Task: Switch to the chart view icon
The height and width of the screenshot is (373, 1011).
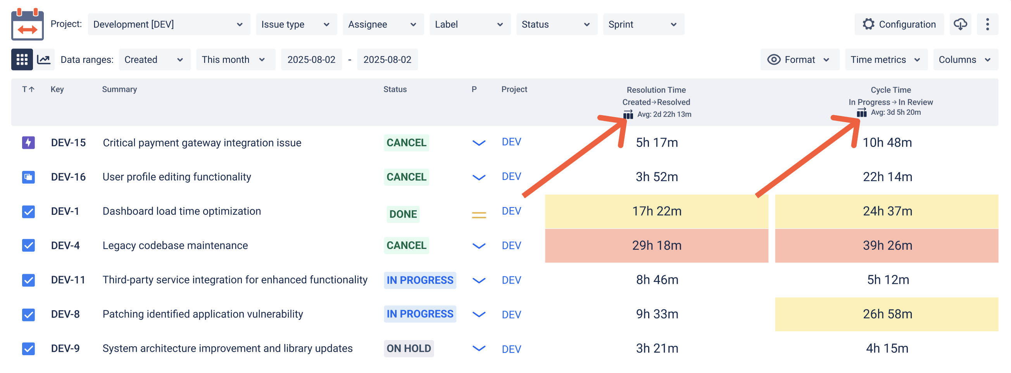Action: click(x=43, y=59)
